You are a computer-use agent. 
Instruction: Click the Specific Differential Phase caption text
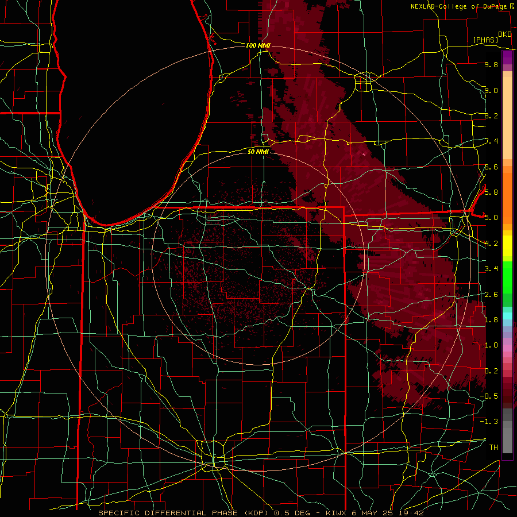coord(261,513)
